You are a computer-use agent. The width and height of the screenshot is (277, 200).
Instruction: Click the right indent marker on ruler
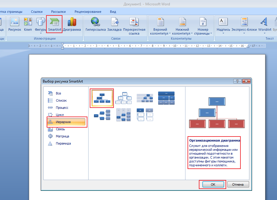[248, 46]
